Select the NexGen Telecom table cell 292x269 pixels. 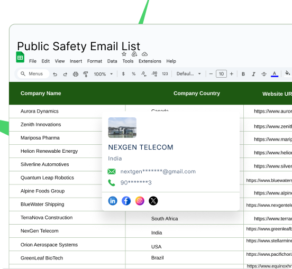click(x=67, y=231)
